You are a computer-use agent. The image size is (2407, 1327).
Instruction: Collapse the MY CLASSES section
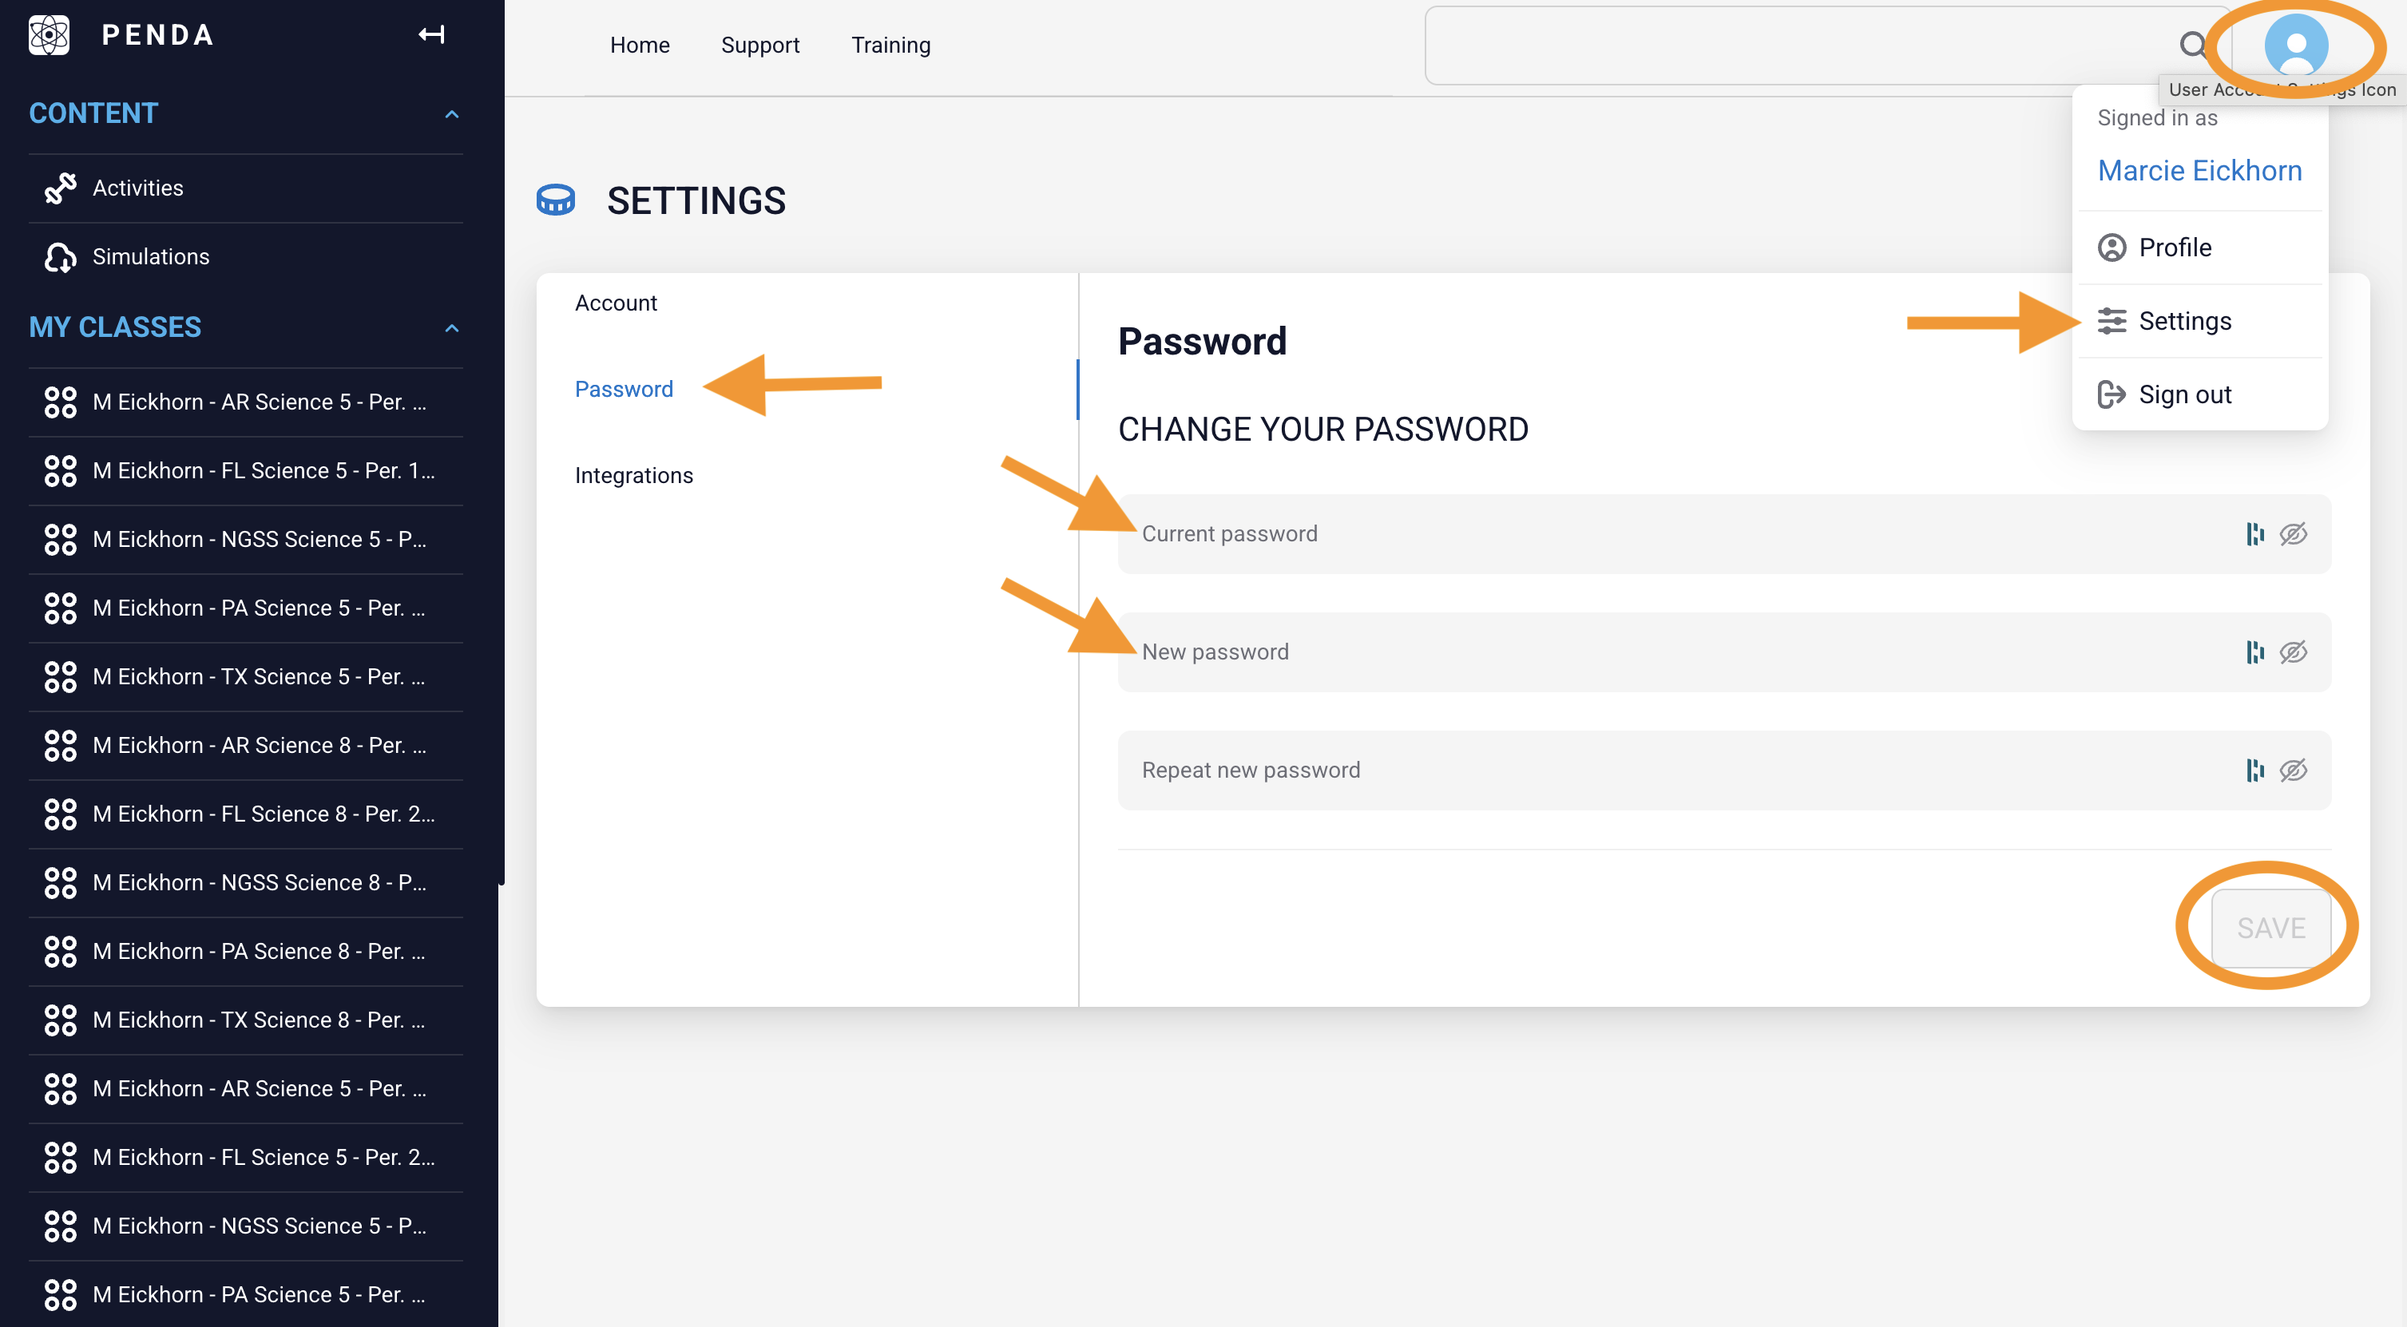coord(453,328)
